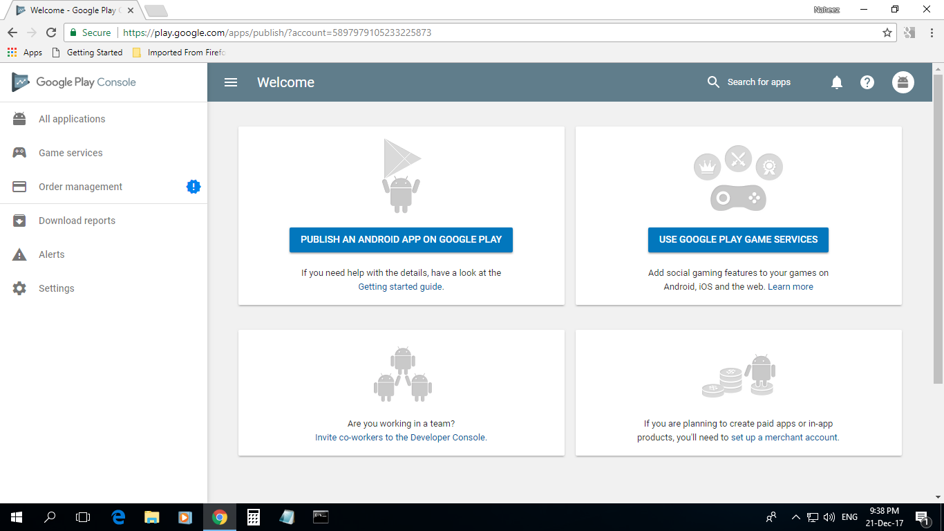Click the Google Play Console account avatar
Viewport: 944px width, 531px height.
pyautogui.click(x=903, y=82)
